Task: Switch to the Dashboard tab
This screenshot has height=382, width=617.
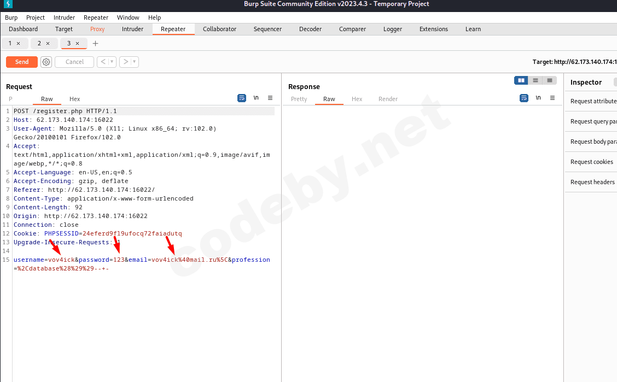Action: click(x=23, y=29)
